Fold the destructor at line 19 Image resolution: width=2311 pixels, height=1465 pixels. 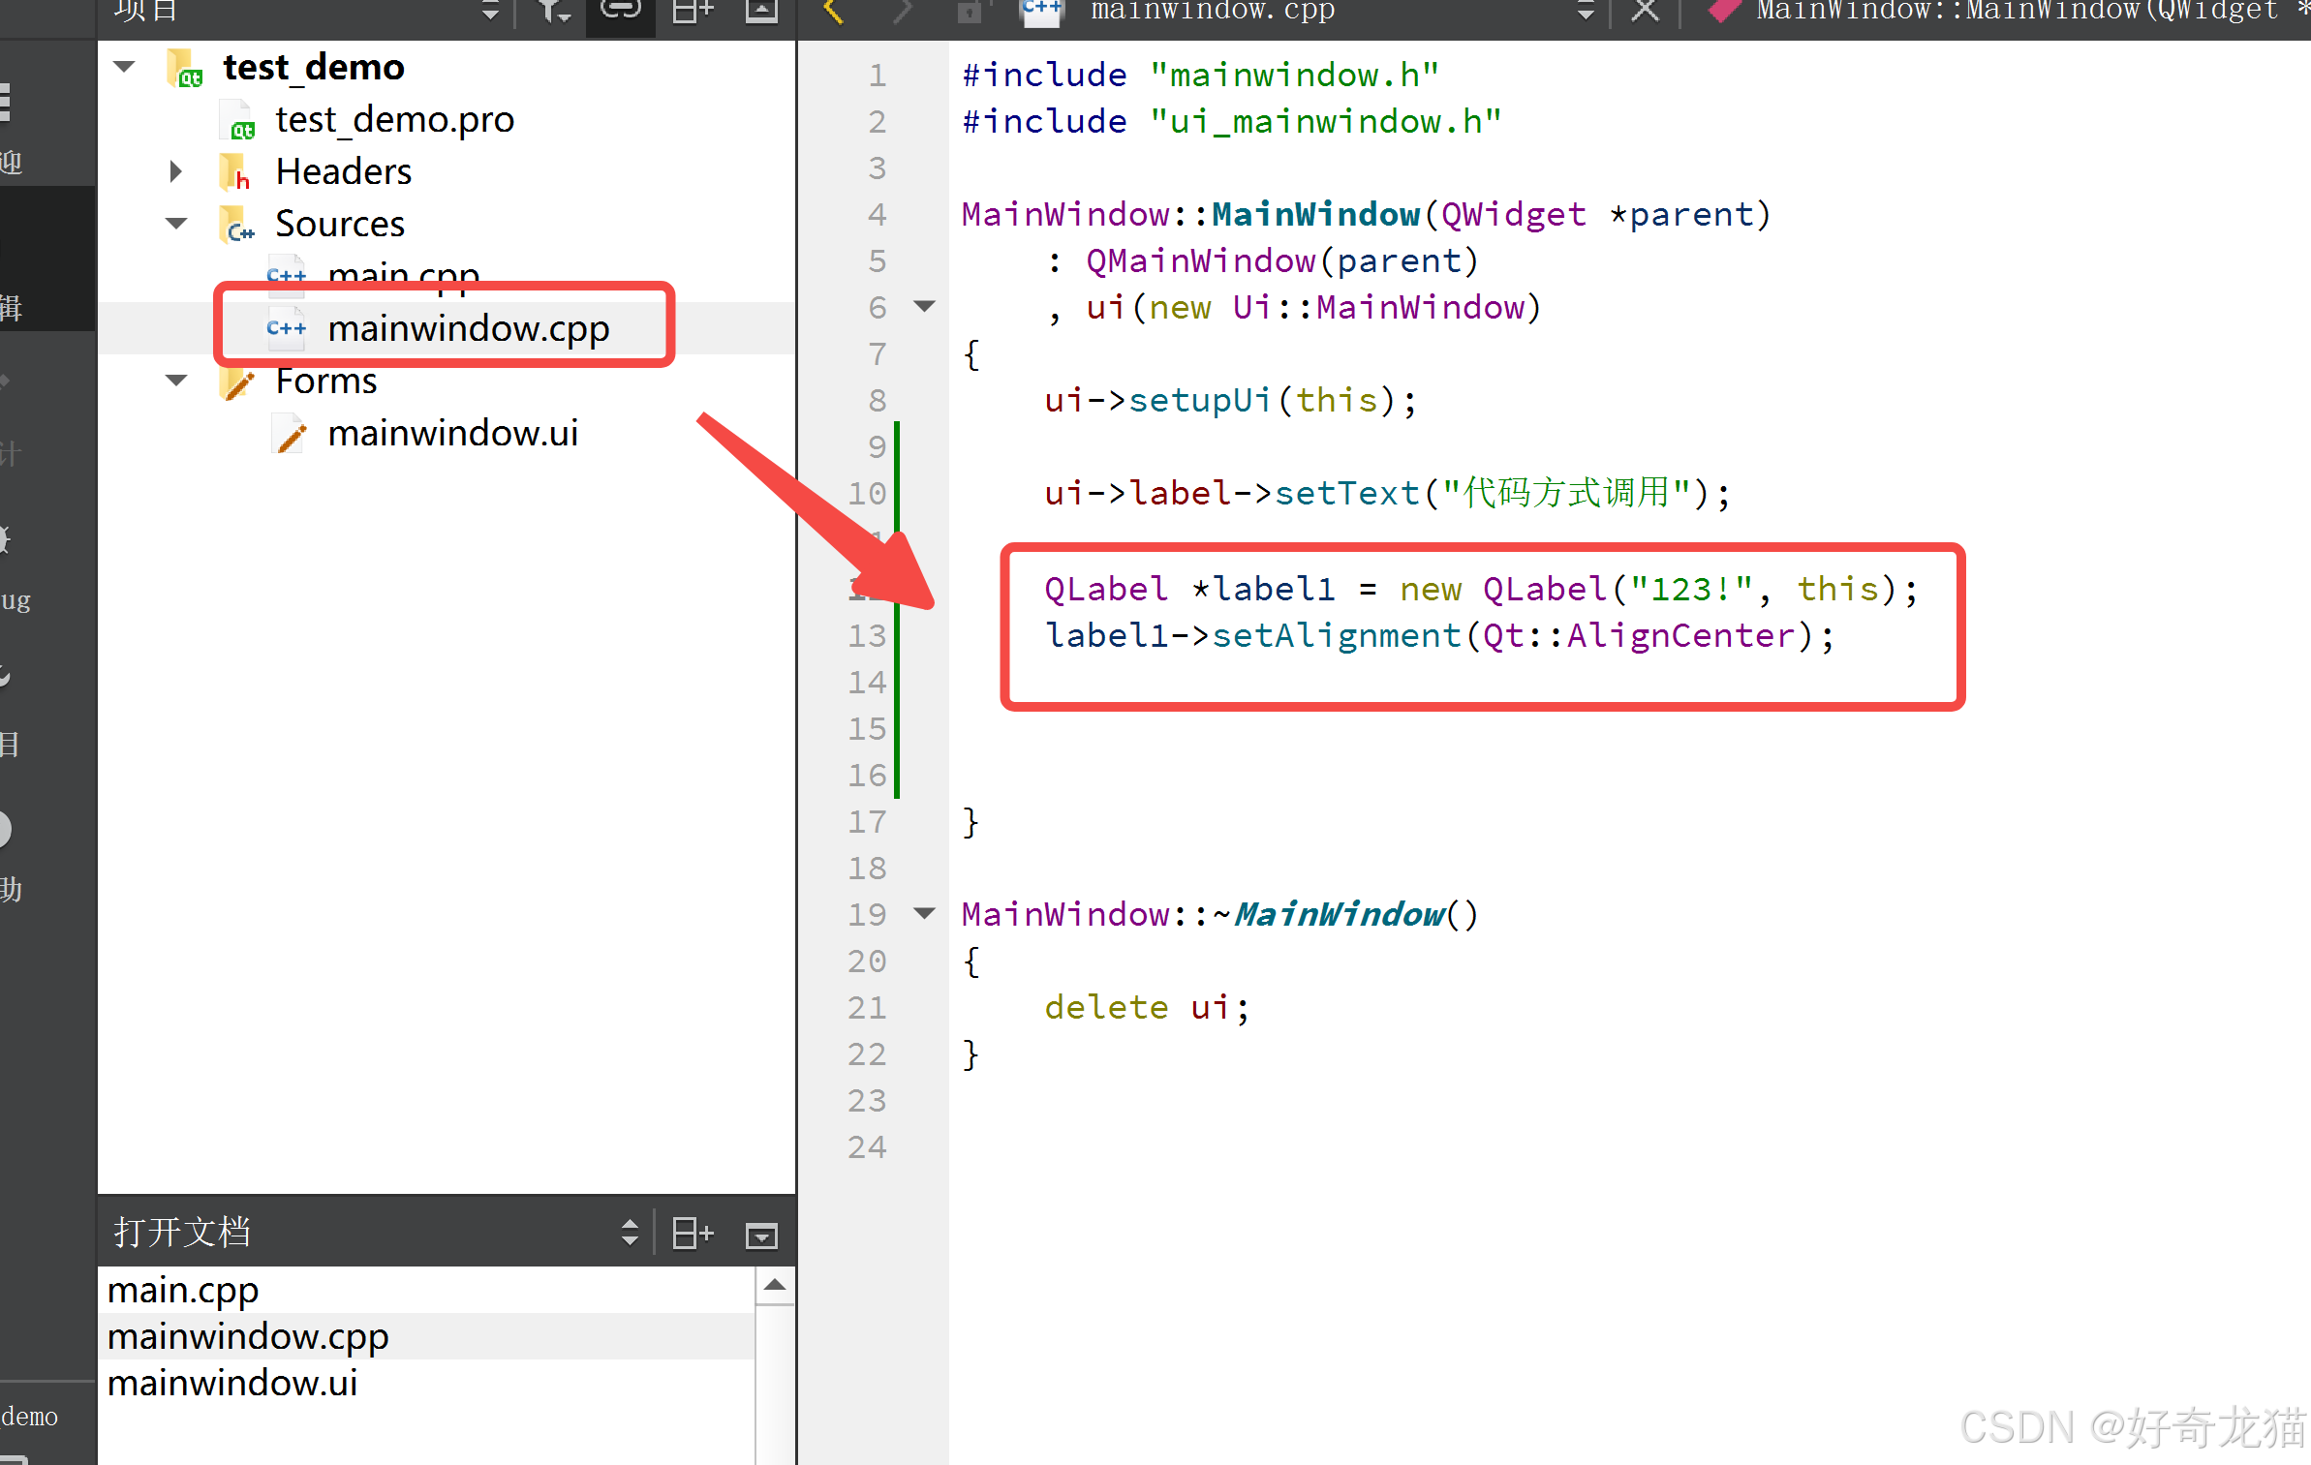tap(925, 913)
